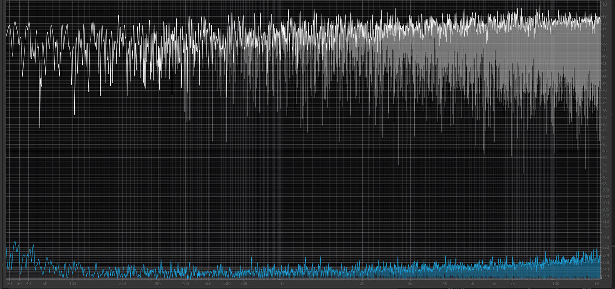Screen dimensions: 615x289
Task: Click the 400 label on the frequency axis
Action: pyautogui.click(x=185, y=284)
